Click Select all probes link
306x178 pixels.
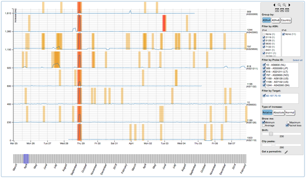[x=297, y=60]
